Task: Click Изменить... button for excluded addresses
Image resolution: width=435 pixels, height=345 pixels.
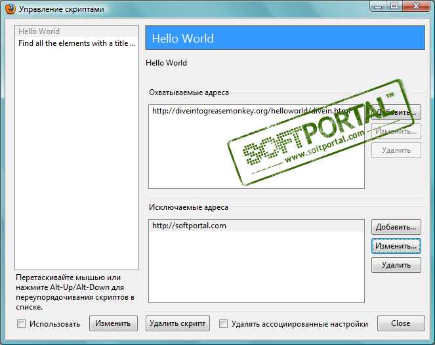Action: click(x=396, y=246)
